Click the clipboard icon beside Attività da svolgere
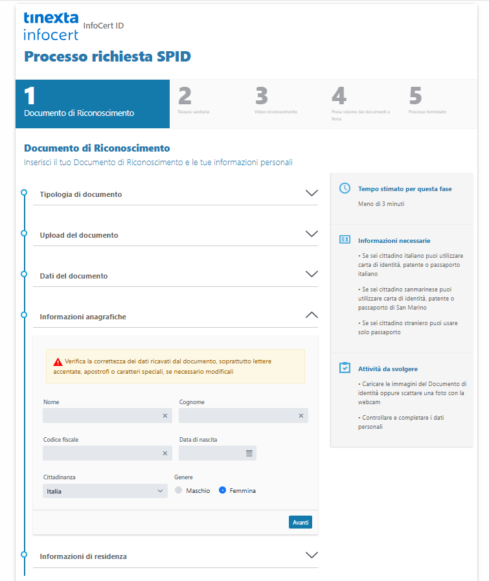This screenshot has height=581, width=489. click(x=345, y=368)
